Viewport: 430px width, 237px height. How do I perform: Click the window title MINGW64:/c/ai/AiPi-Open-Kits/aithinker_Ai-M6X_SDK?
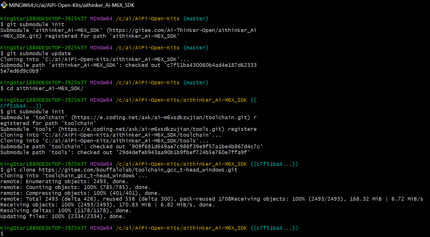point(72,5)
